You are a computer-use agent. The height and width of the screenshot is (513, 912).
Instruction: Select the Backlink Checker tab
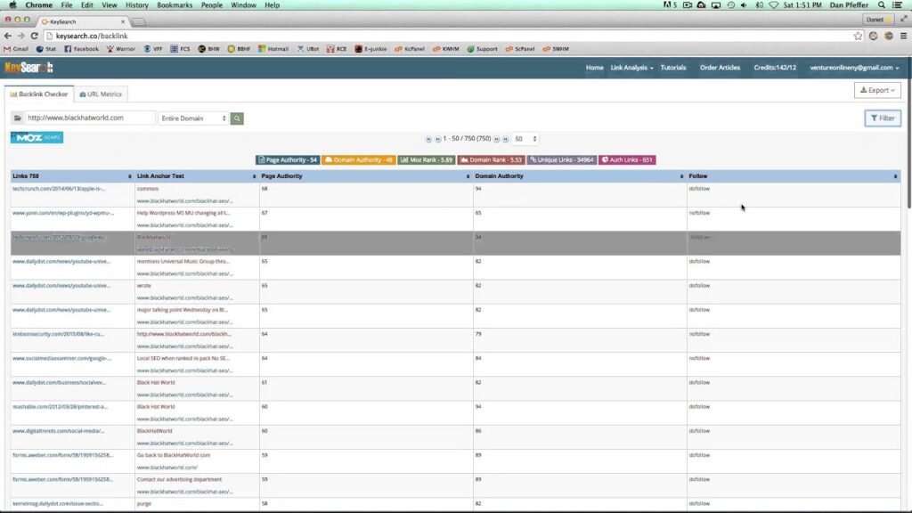pos(39,94)
